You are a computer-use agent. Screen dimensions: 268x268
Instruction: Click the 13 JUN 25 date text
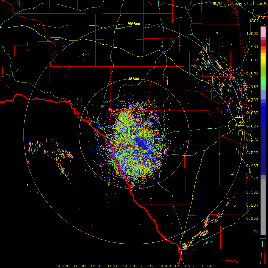(186, 266)
